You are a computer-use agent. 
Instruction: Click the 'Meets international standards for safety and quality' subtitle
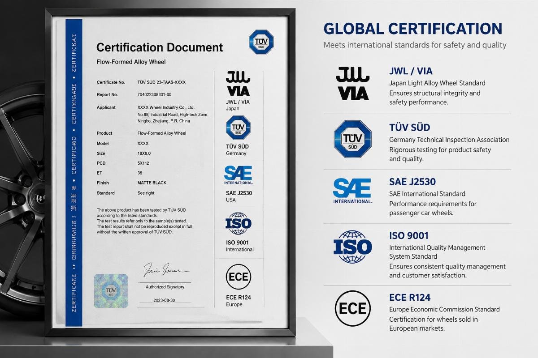coord(415,45)
